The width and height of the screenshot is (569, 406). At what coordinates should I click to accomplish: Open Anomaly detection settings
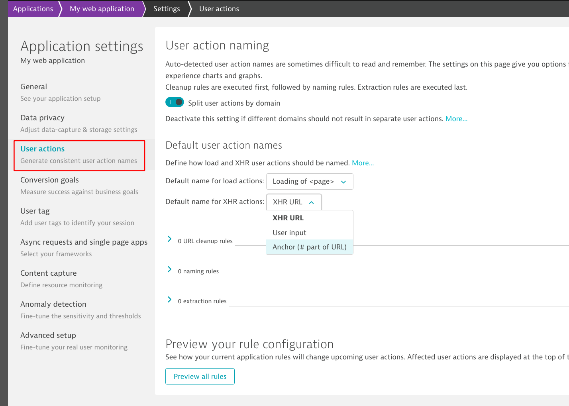53,304
